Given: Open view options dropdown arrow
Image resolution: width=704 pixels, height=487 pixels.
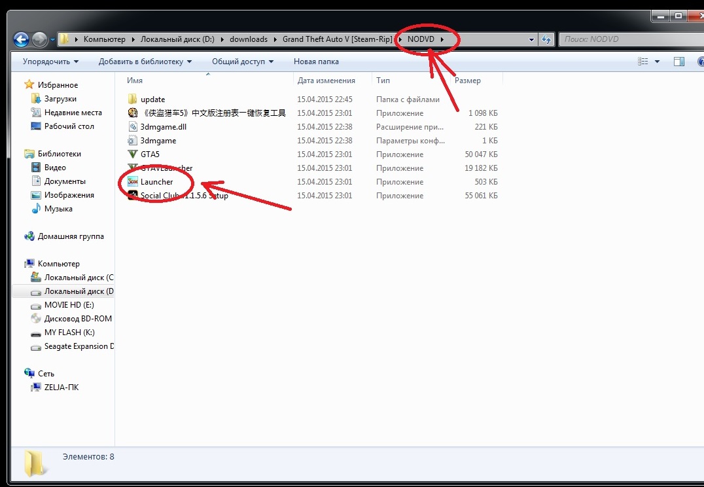Looking at the screenshot, I should coord(658,62).
